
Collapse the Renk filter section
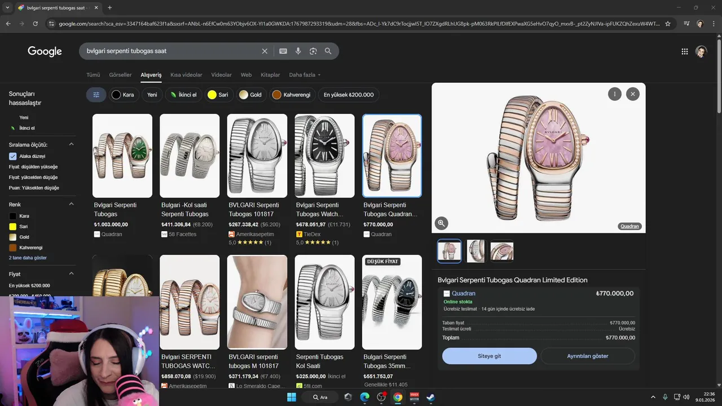[72, 204]
